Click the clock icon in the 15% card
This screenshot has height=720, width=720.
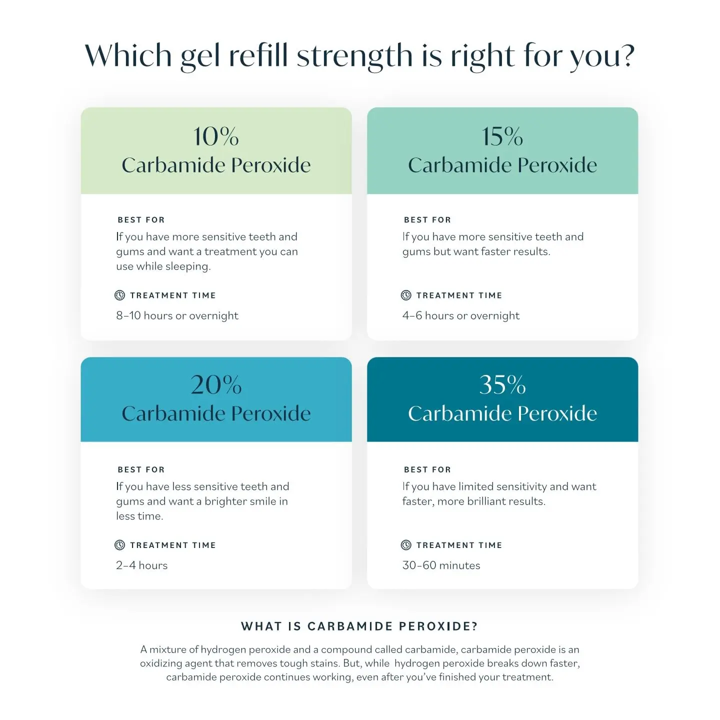click(406, 295)
